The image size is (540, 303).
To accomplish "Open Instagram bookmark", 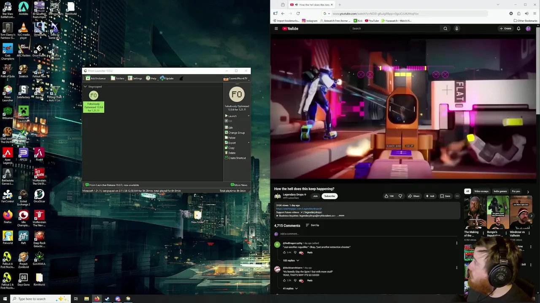I will coord(310,21).
